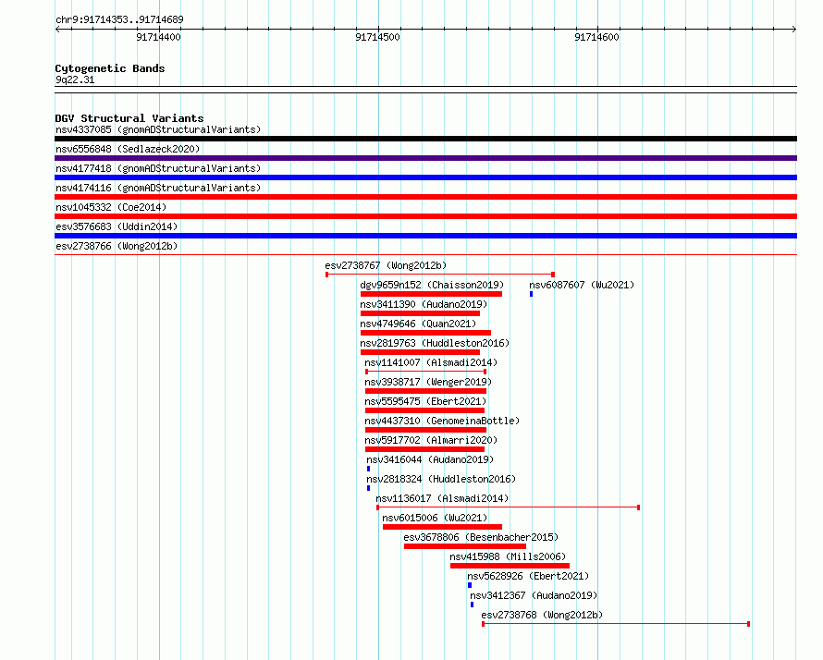
Task: Open nsv3412367 (Audano2019) variant label
Action: coord(534,595)
